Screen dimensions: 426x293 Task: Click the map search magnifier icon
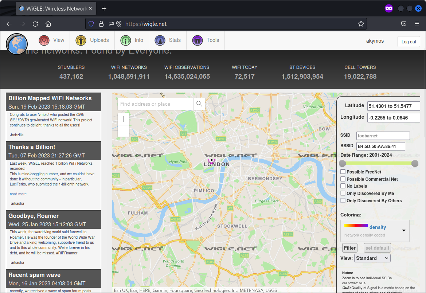[x=199, y=104]
